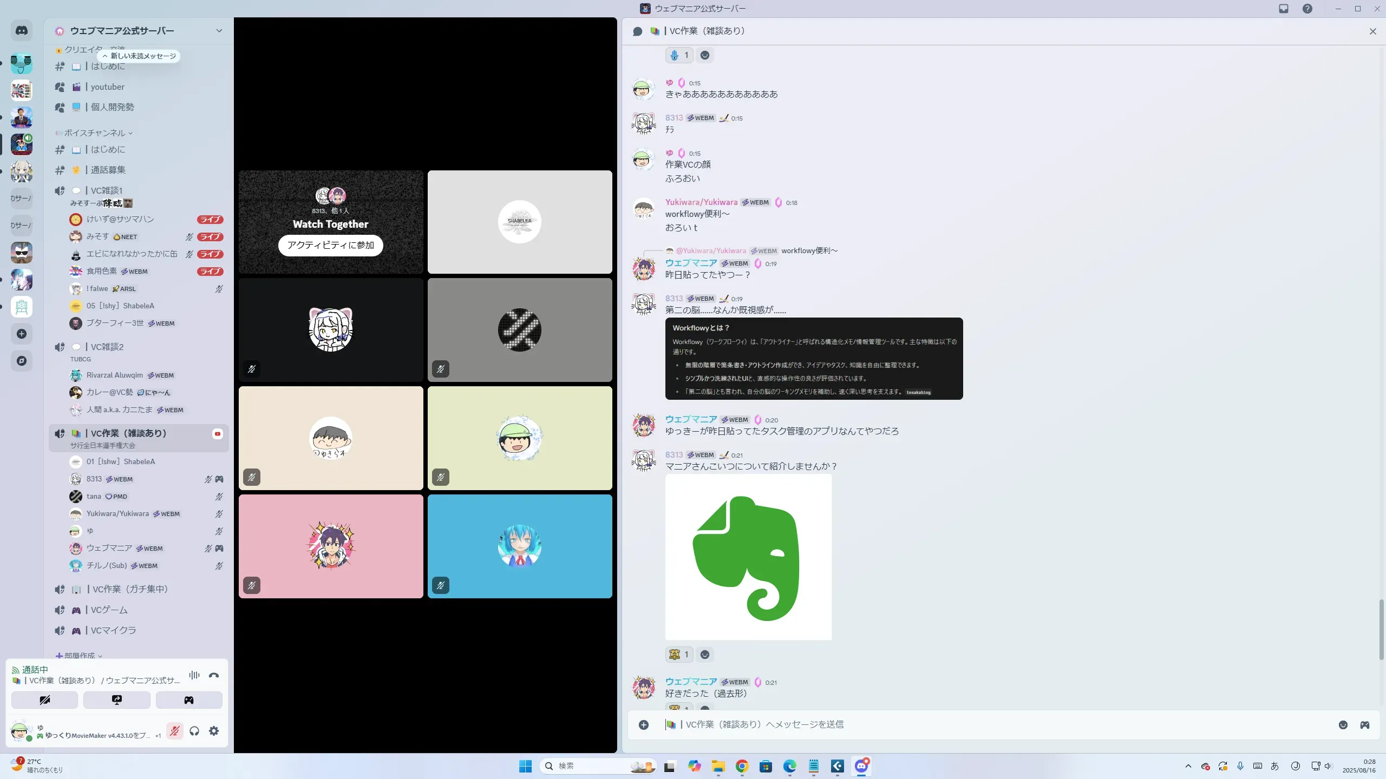Select the 通話募集 text channel
This screenshot has width=1386, height=779.
coord(108,170)
